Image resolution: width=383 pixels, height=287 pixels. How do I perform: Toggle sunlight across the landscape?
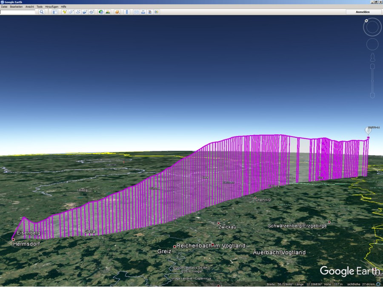(108, 12)
